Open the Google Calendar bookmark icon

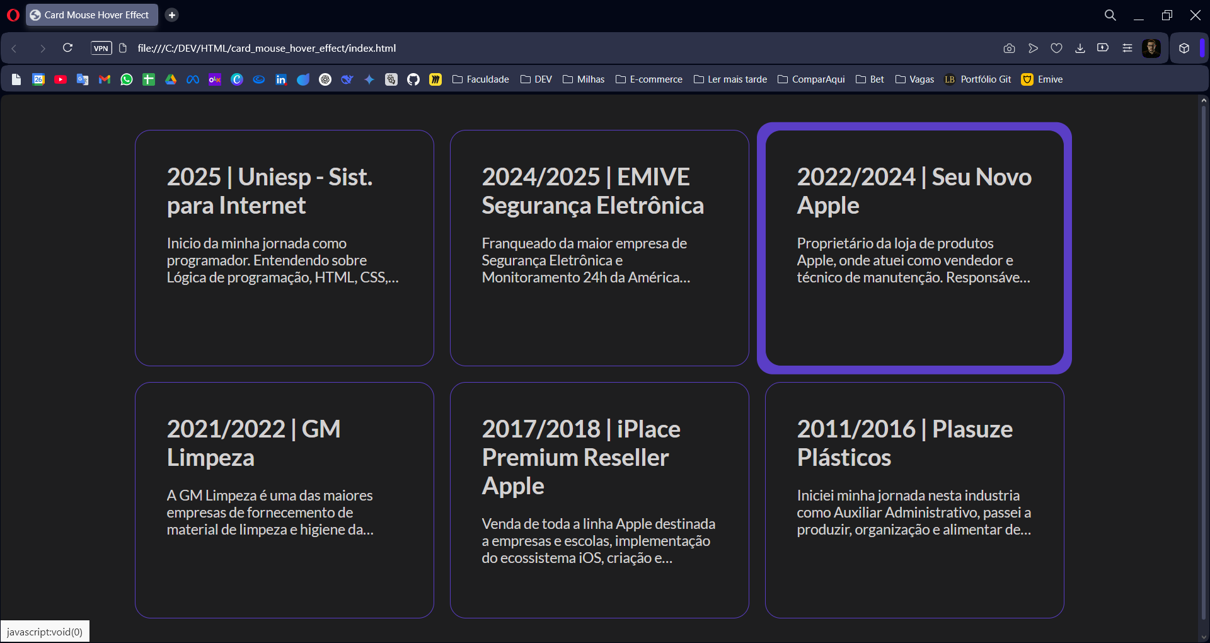pos(38,79)
